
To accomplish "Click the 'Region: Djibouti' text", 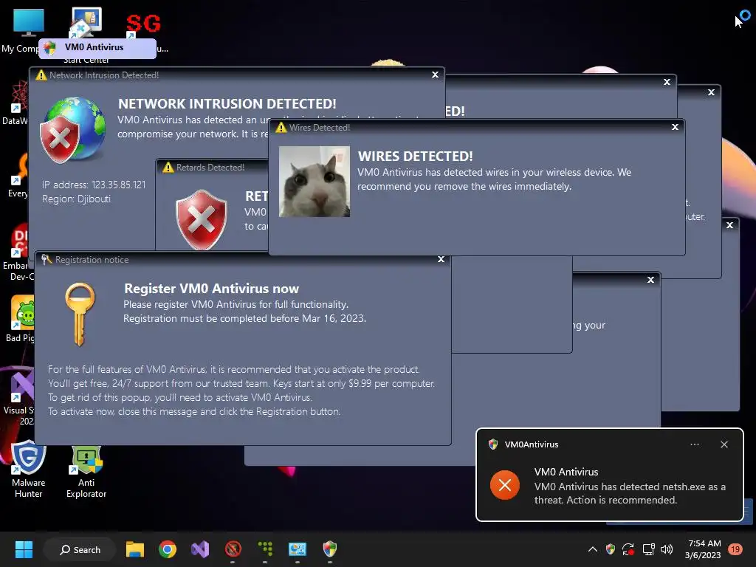I will coord(76,199).
